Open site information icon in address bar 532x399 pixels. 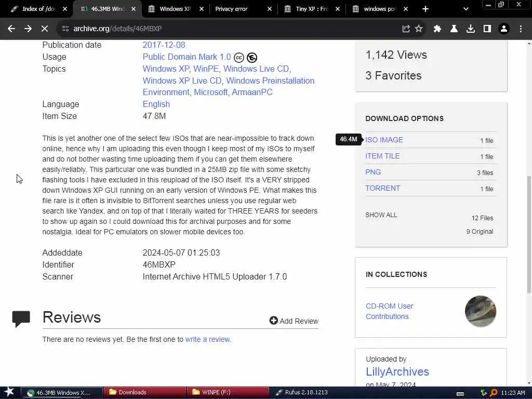coord(65,29)
